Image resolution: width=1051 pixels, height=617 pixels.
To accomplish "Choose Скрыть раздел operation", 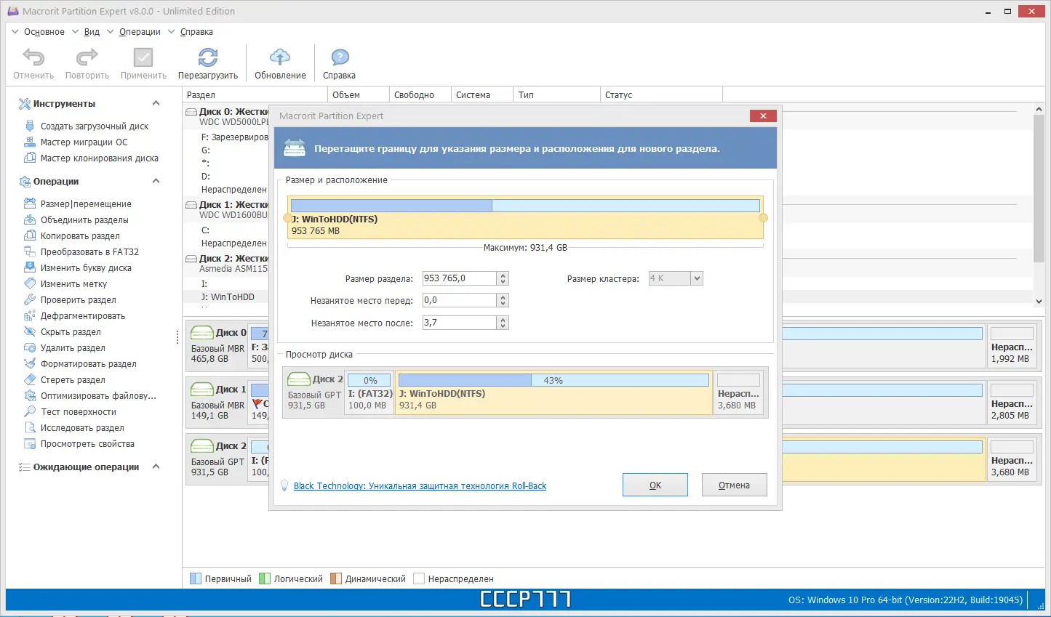I will tap(71, 332).
